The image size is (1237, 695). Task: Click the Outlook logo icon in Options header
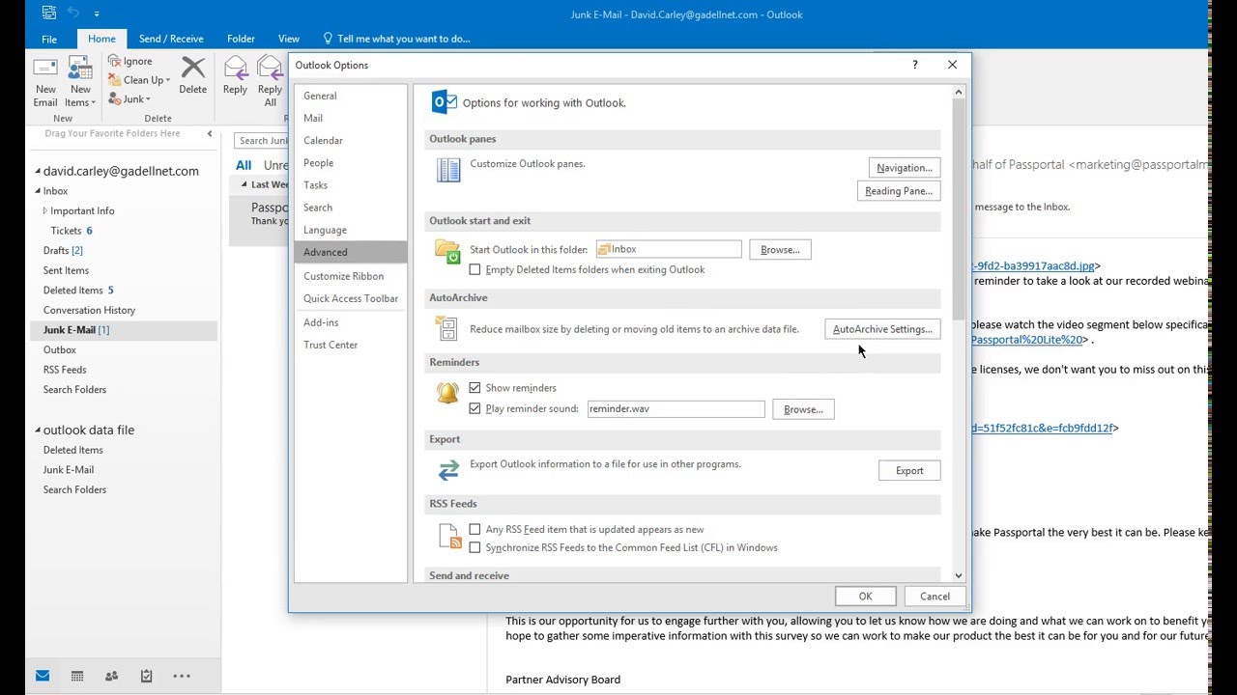[x=445, y=101]
